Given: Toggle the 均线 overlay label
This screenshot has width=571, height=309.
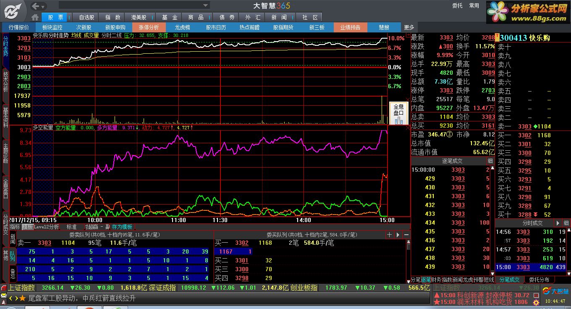Looking at the screenshot, I should [x=76, y=36].
